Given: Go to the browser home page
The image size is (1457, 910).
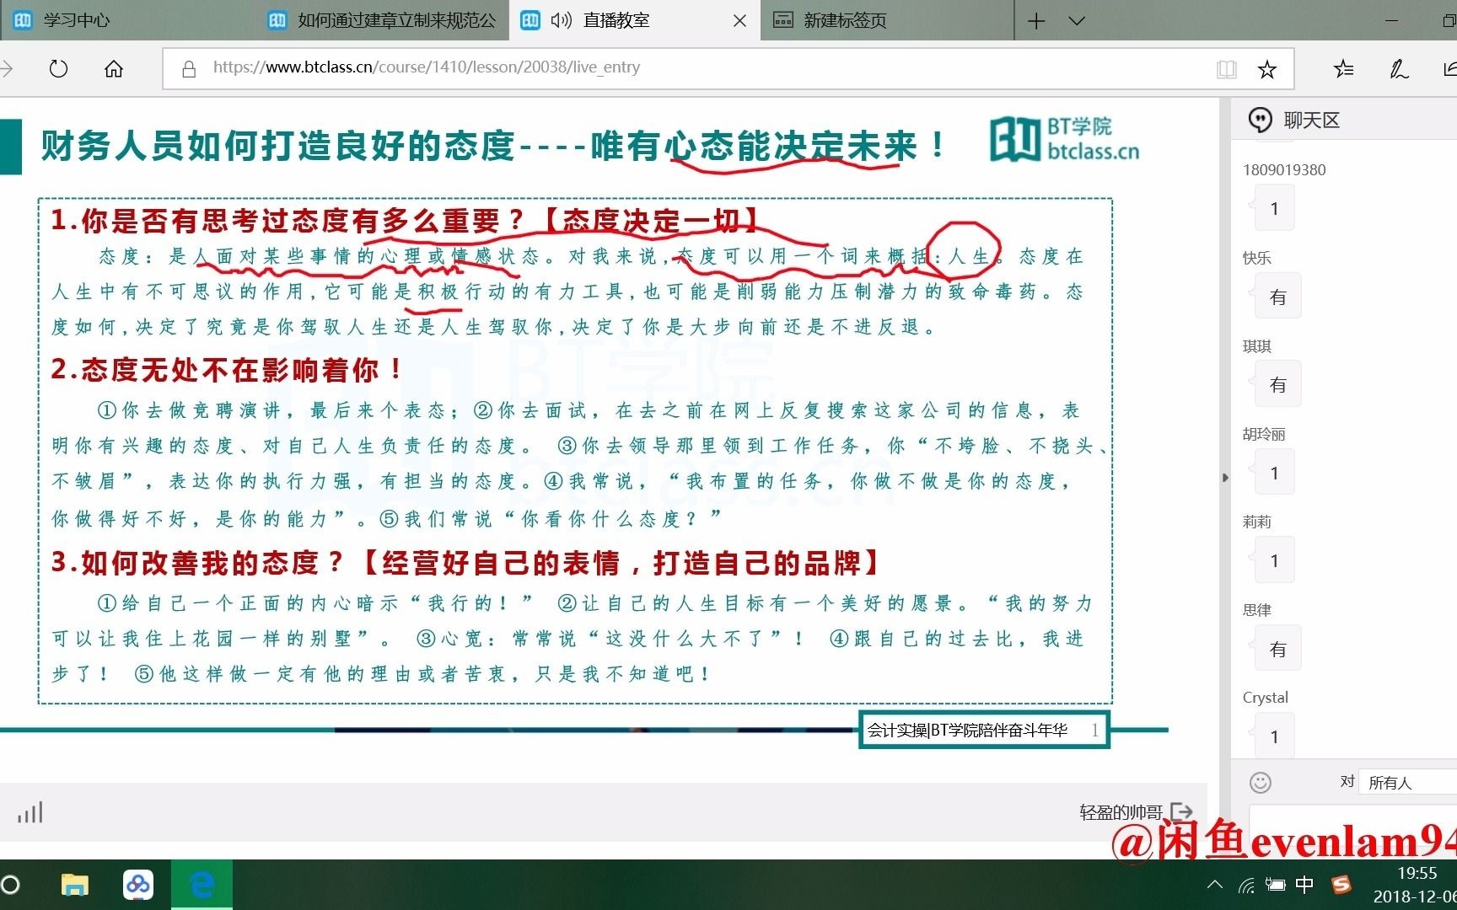Looking at the screenshot, I should pos(114,68).
